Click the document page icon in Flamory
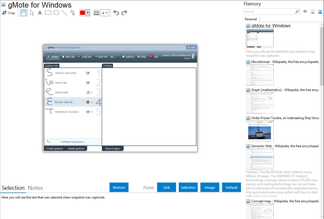This screenshot has height=219, width=324. coord(313,12)
